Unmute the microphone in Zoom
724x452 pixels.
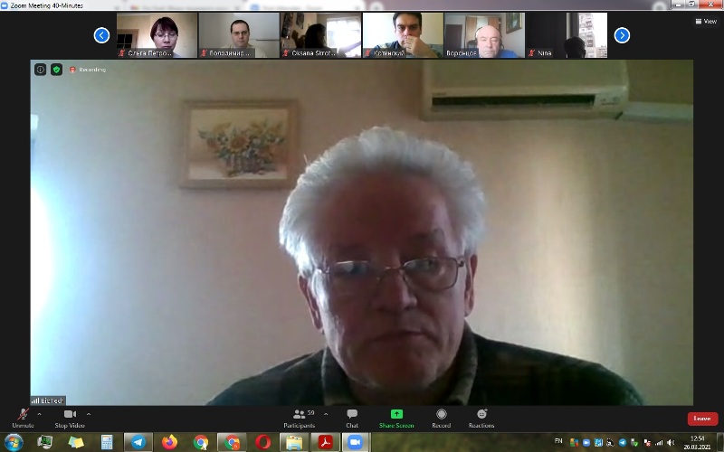[24, 419]
